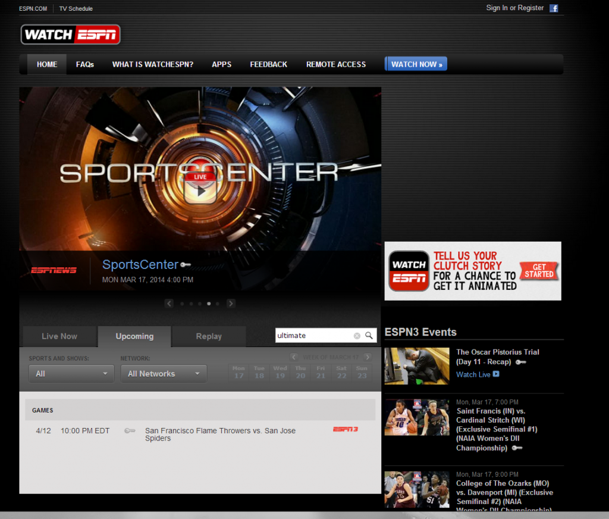Click the WatchESPN logo
The image size is (609, 519).
click(70, 35)
